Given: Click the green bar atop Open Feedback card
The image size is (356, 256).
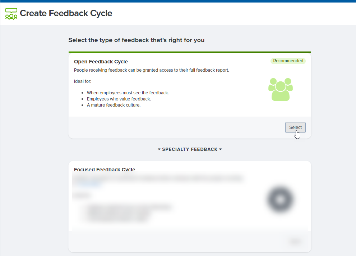Looking at the screenshot, I should pos(190,52).
